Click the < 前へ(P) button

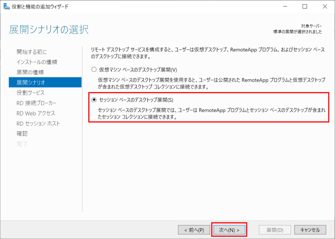pos(194,230)
